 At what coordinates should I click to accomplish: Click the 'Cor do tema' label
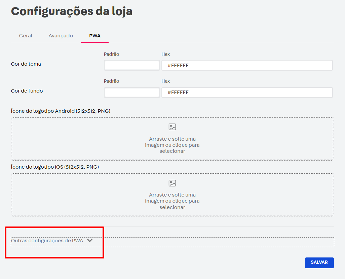coord(26,63)
